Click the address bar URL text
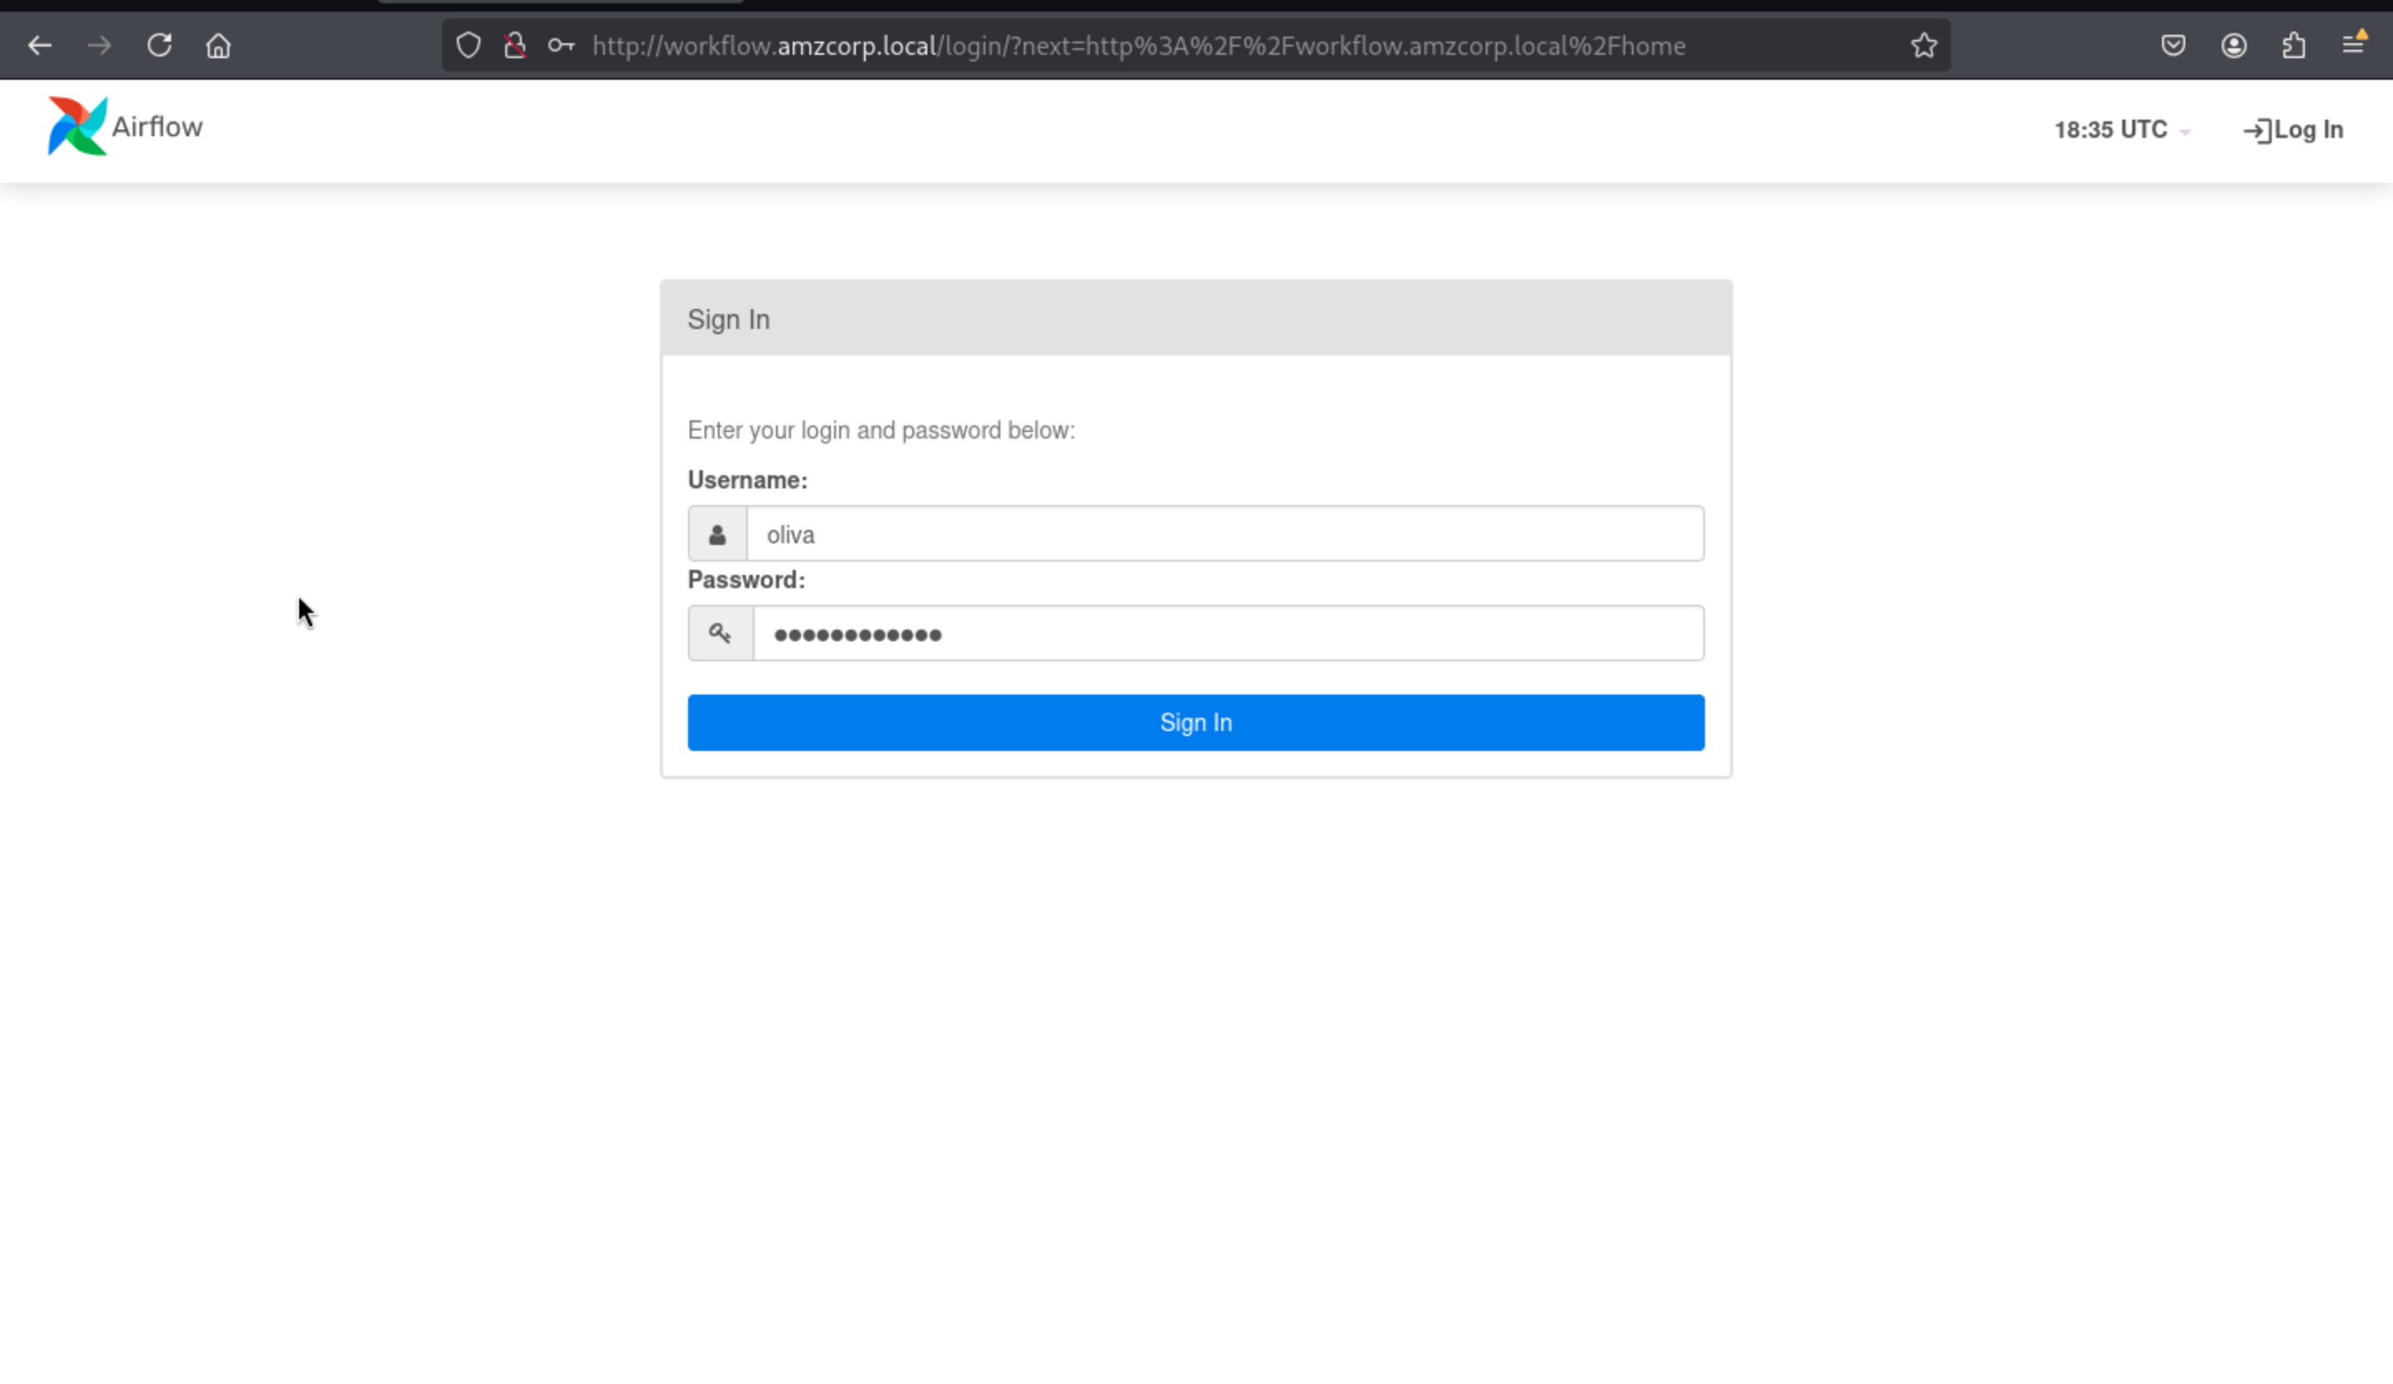 (1138, 46)
